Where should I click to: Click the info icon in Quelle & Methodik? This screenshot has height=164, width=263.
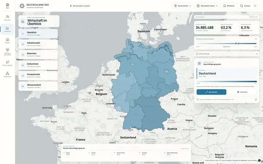(x=197, y=54)
